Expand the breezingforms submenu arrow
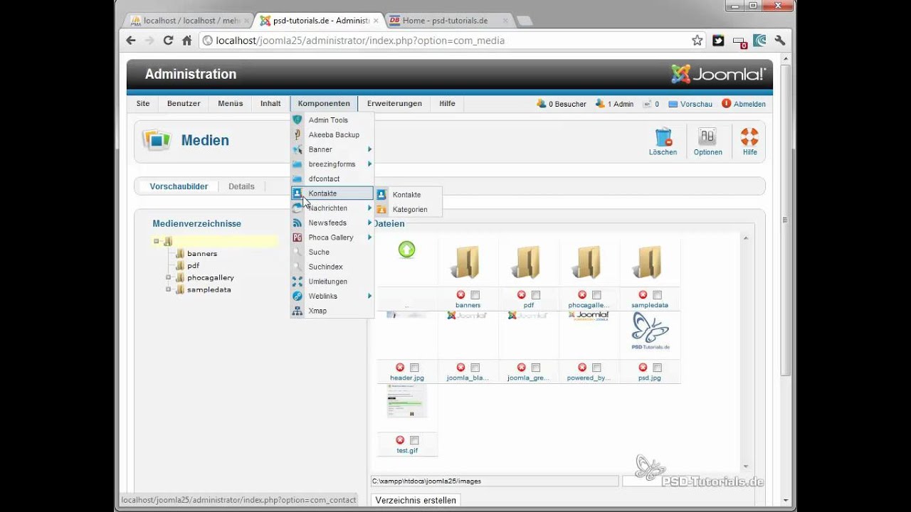Viewport: 911px width, 512px height. (369, 164)
